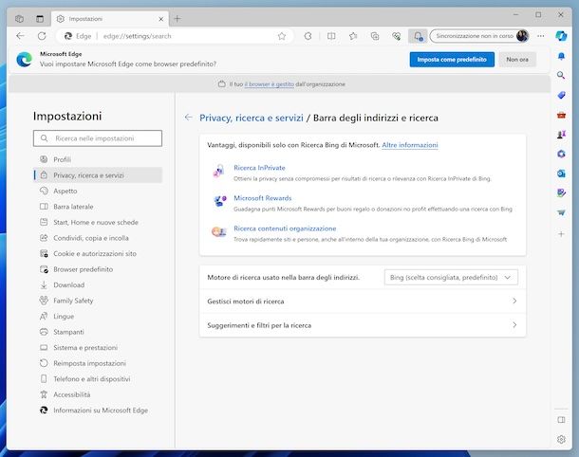579x457 pixels.
Task: Open Stampanti settings section
Action: point(98,332)
